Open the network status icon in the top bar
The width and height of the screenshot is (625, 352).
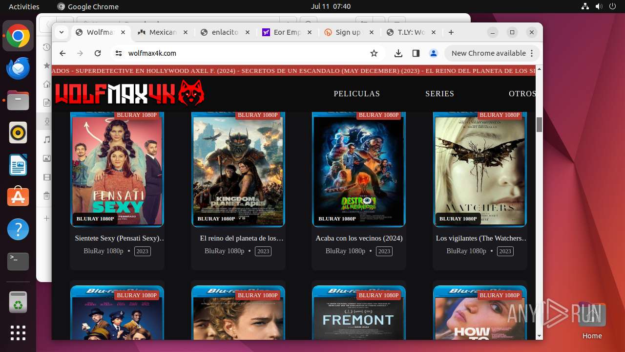click(x=585, y=6)
